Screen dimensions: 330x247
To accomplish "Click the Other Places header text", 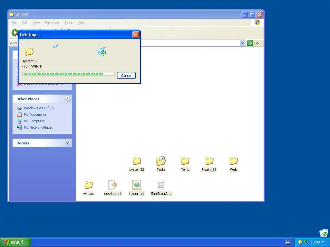I will point(28,99).
